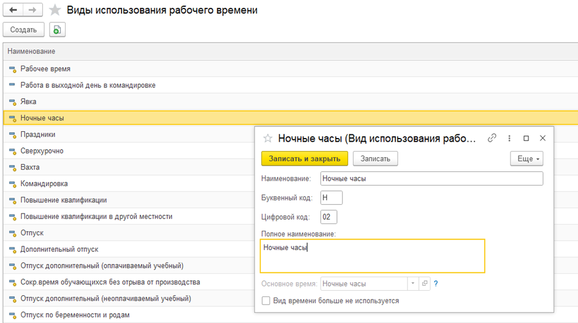Click the item icon beside Праздники
Image resolution: width=578 pixels, height=323 pixels.
12,135
